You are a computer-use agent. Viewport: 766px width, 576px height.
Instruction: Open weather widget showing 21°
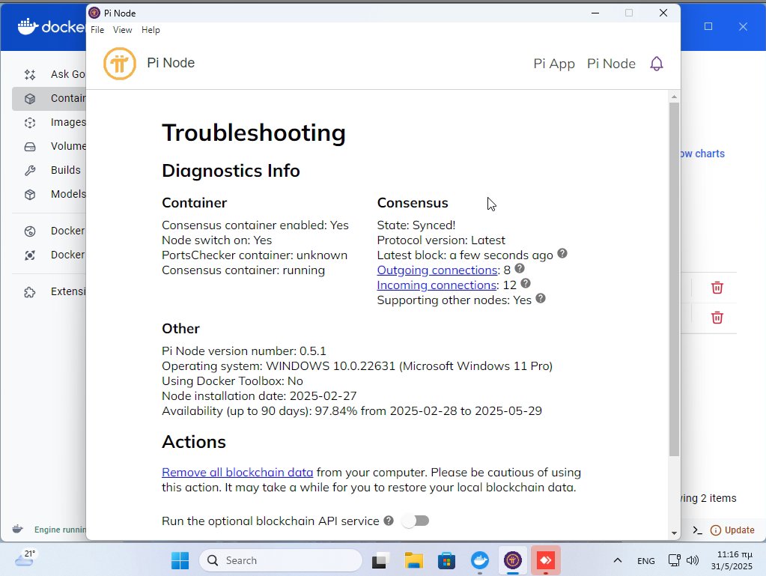click(x=26, y=559)
